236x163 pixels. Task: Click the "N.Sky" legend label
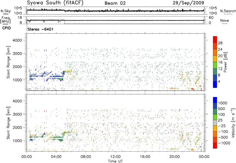pyautogui.click(x=6, y=11)
